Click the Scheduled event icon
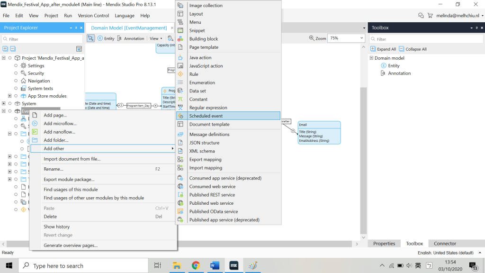 (180, 116)
